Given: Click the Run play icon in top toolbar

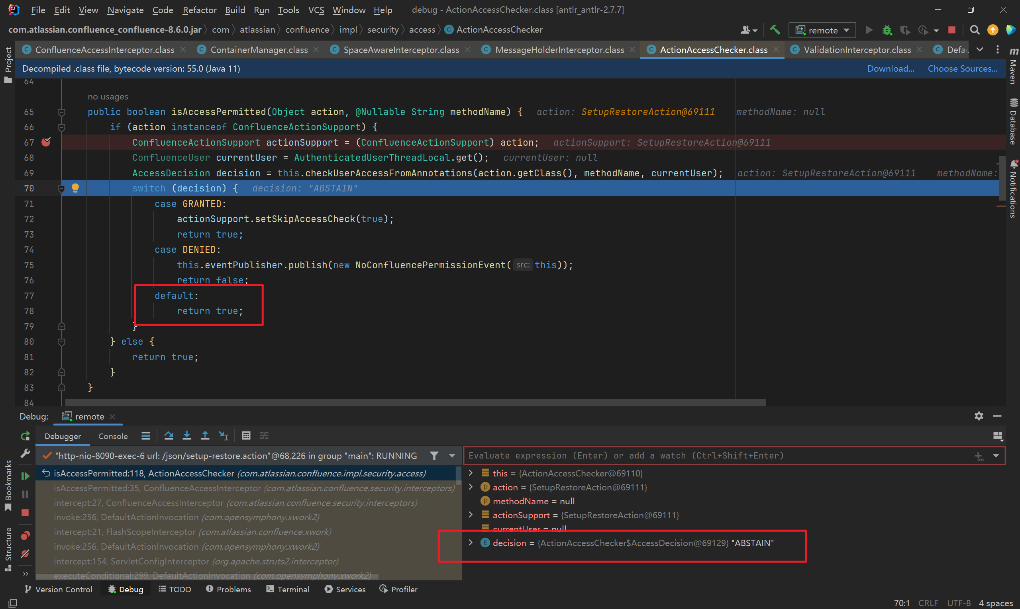Looking at the screenshot, I should 869,30.
